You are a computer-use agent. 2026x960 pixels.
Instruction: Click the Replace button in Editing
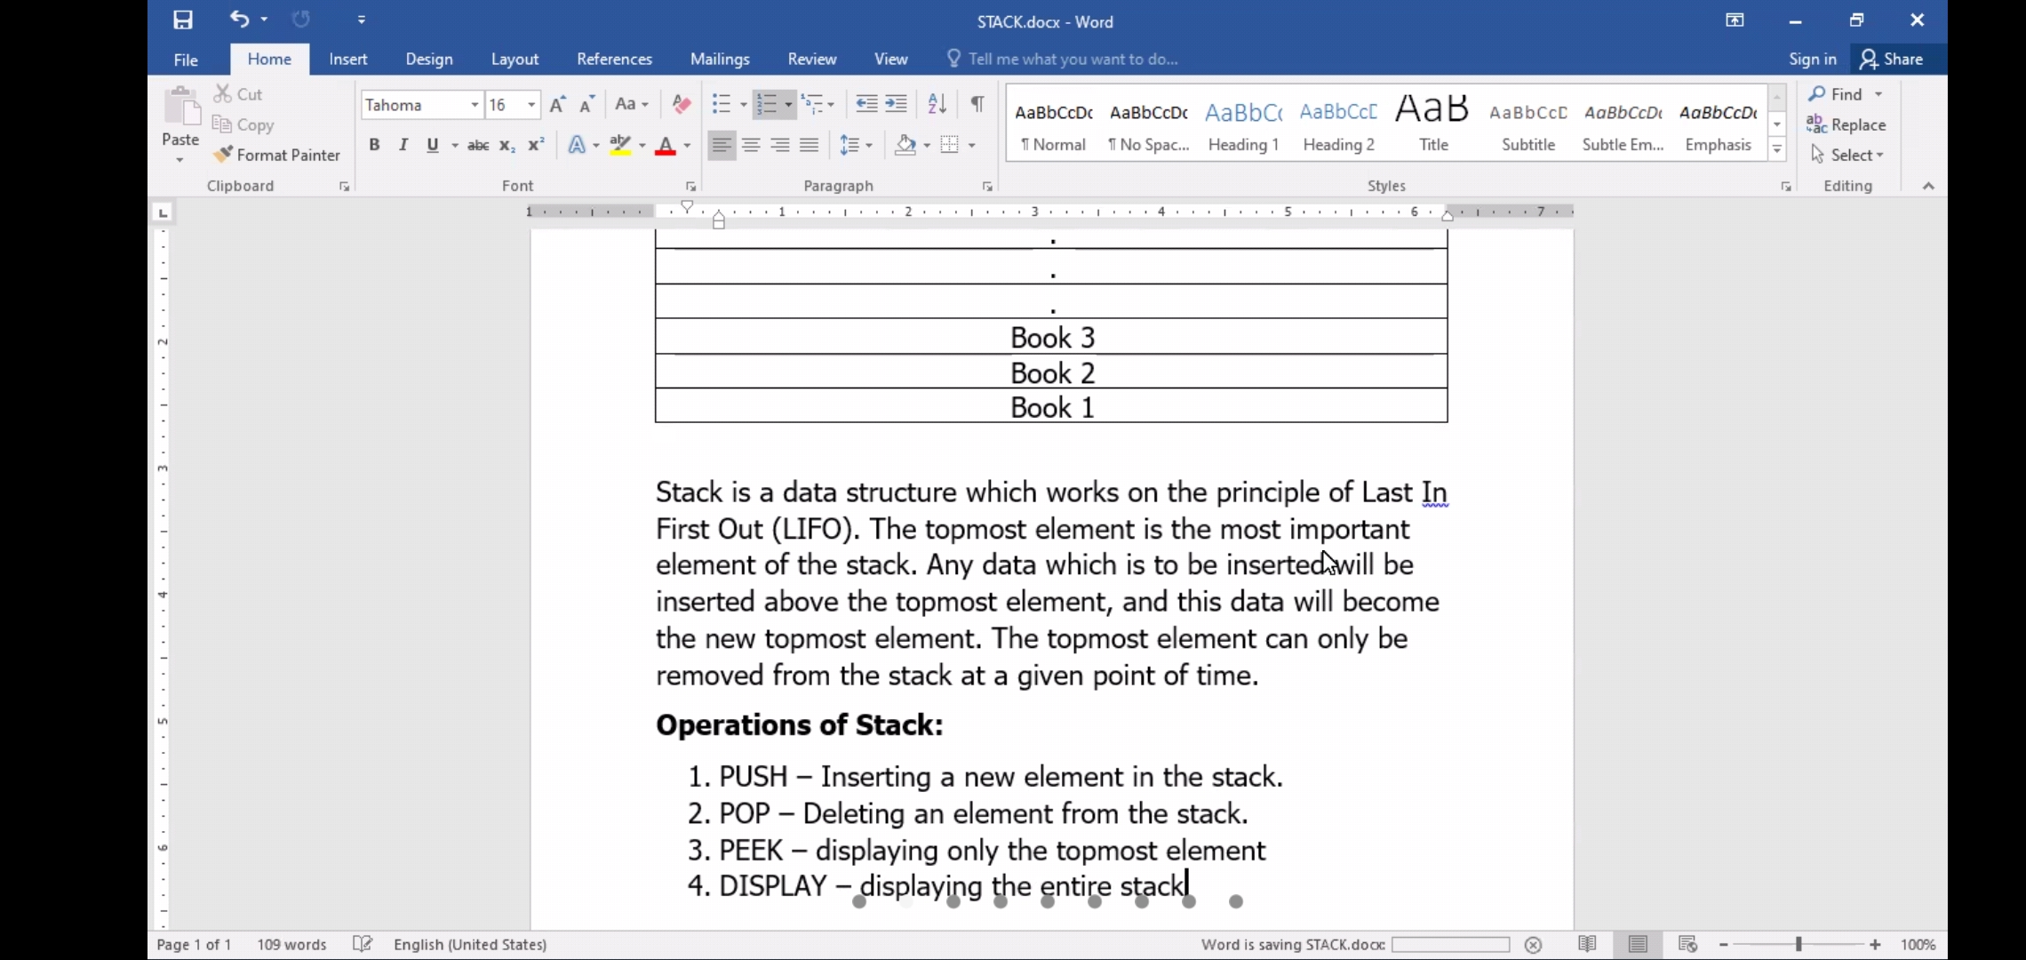coord(1847,124)
